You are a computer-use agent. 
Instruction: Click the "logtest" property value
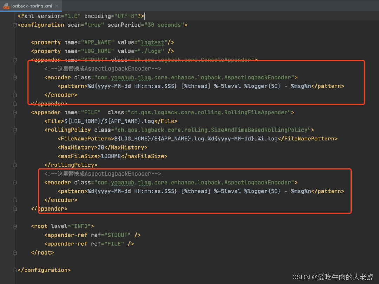pyautogui.click(x=153, y=42)
